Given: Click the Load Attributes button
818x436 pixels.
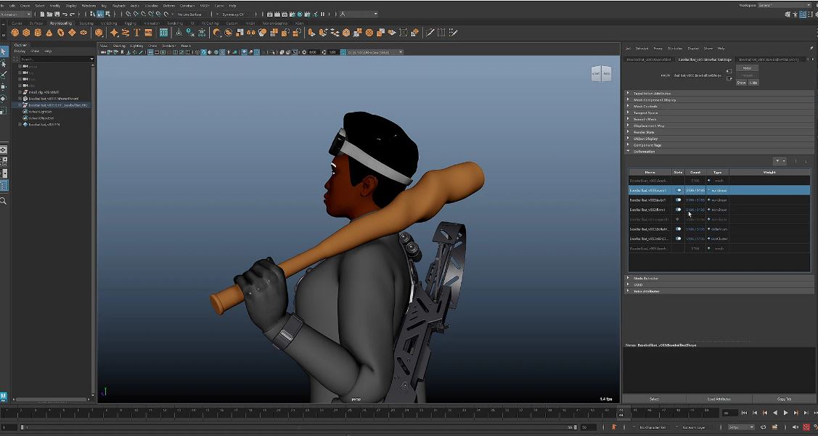Looking at the screenshot, I should pyautogui.click(x=719, y=399).
